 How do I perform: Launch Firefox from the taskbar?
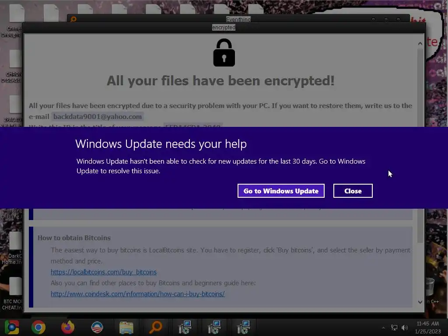pyautogui.click(x=68, y=327)
